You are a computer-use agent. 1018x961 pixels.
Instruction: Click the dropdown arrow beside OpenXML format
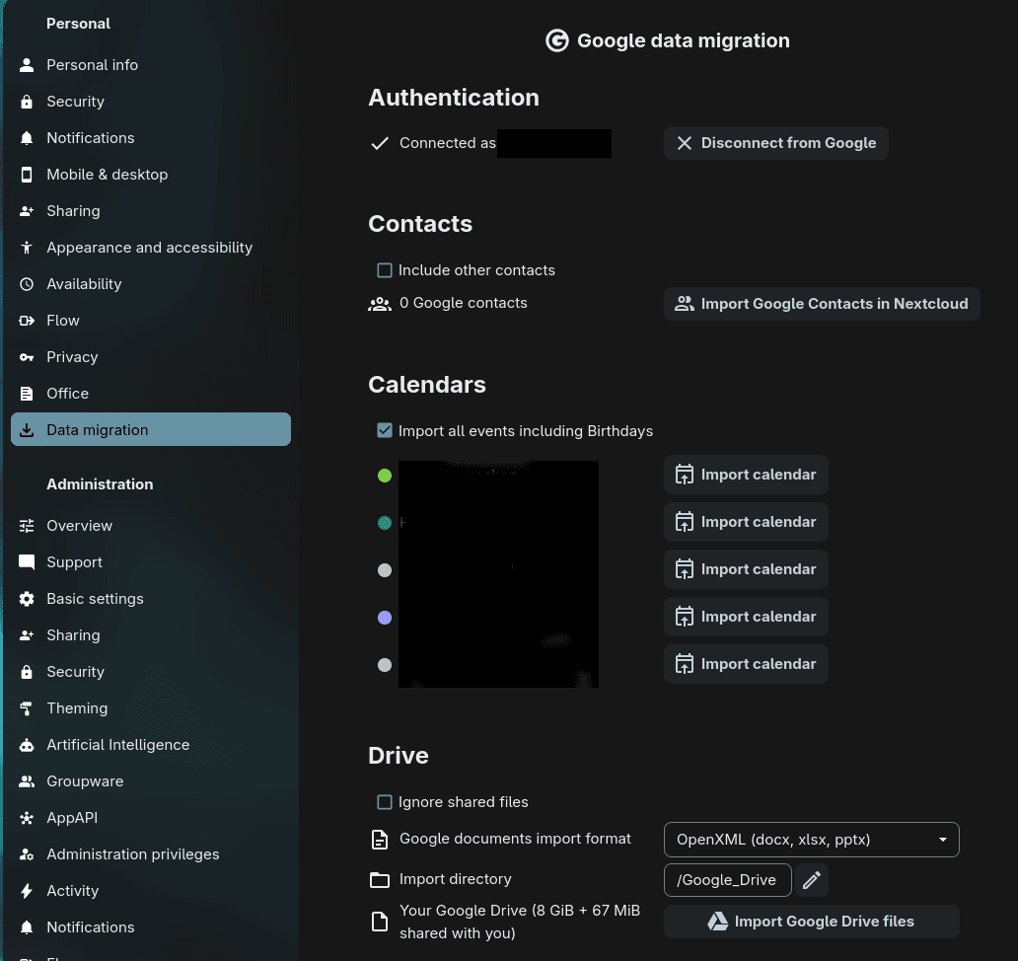942,840
